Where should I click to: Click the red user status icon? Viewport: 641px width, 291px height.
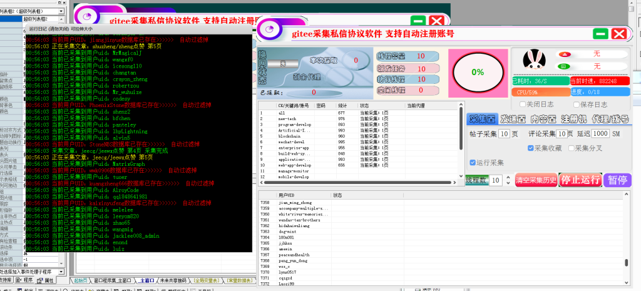coord(563,54)
